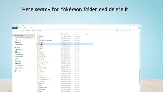Image resolution: width=163 pixels, height=92 pixels.
Task: Click the Temp folder icon
Action: 37,74
